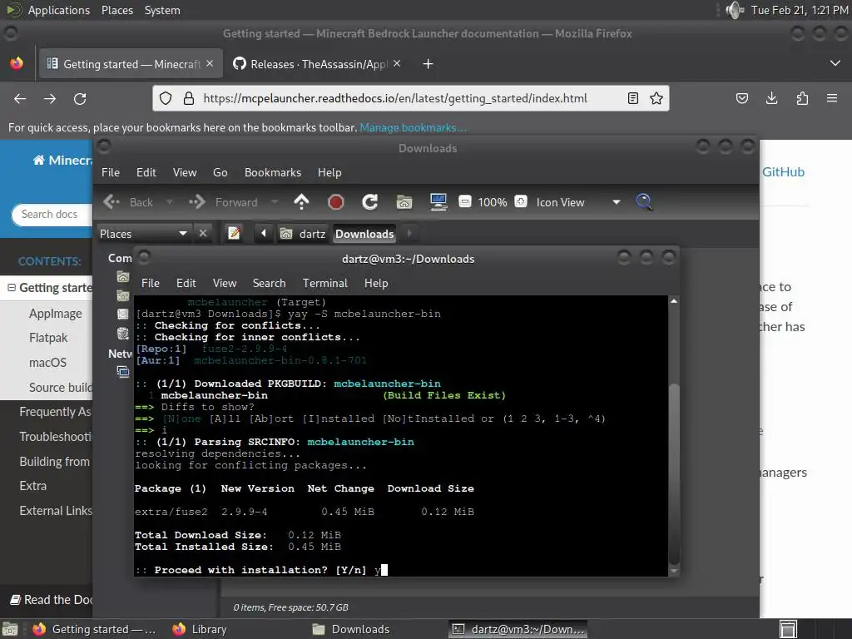Bookmark this page with the star icon
This screenshot has width=852, height=639.
[656, 98]
